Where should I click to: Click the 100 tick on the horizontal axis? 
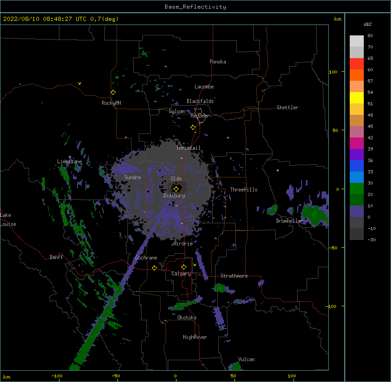click(292, 376)
